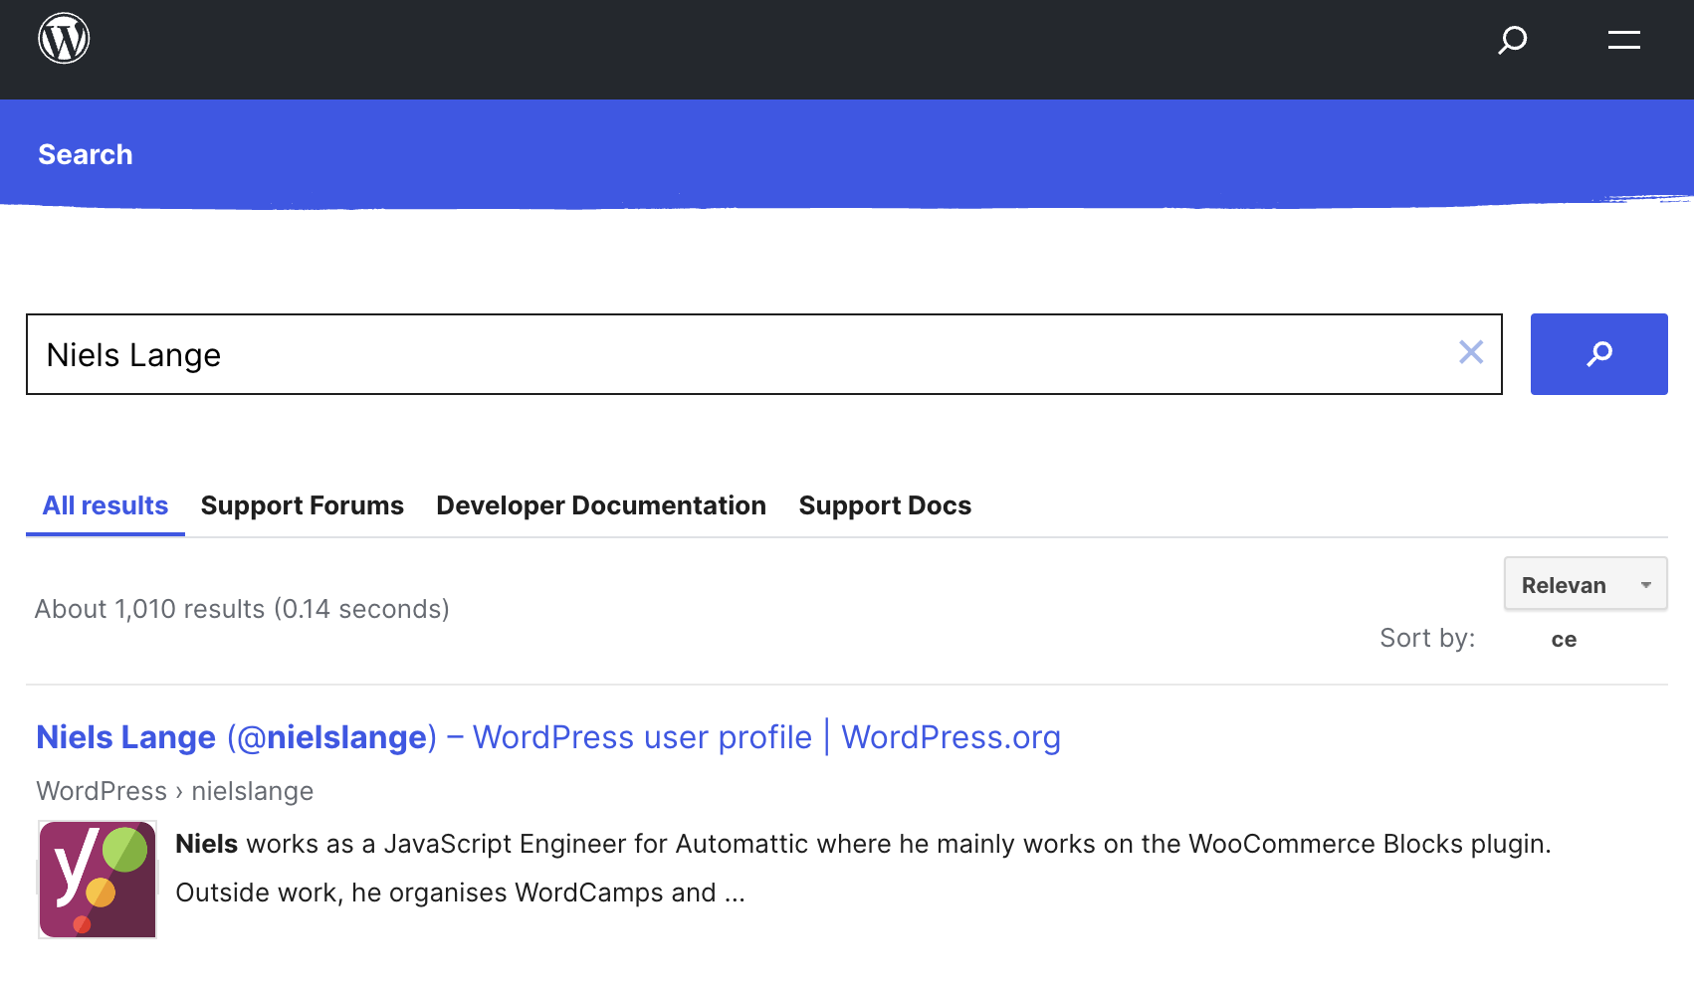
Task: Click the Yoast logo thumbnail in the result
Action: tap(97, 879)
